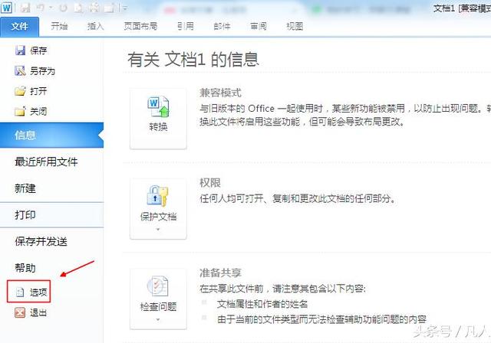491x343 pixels.
Task: Click the Convert (转换) Word document icon
Action: [x=158, y=107]
